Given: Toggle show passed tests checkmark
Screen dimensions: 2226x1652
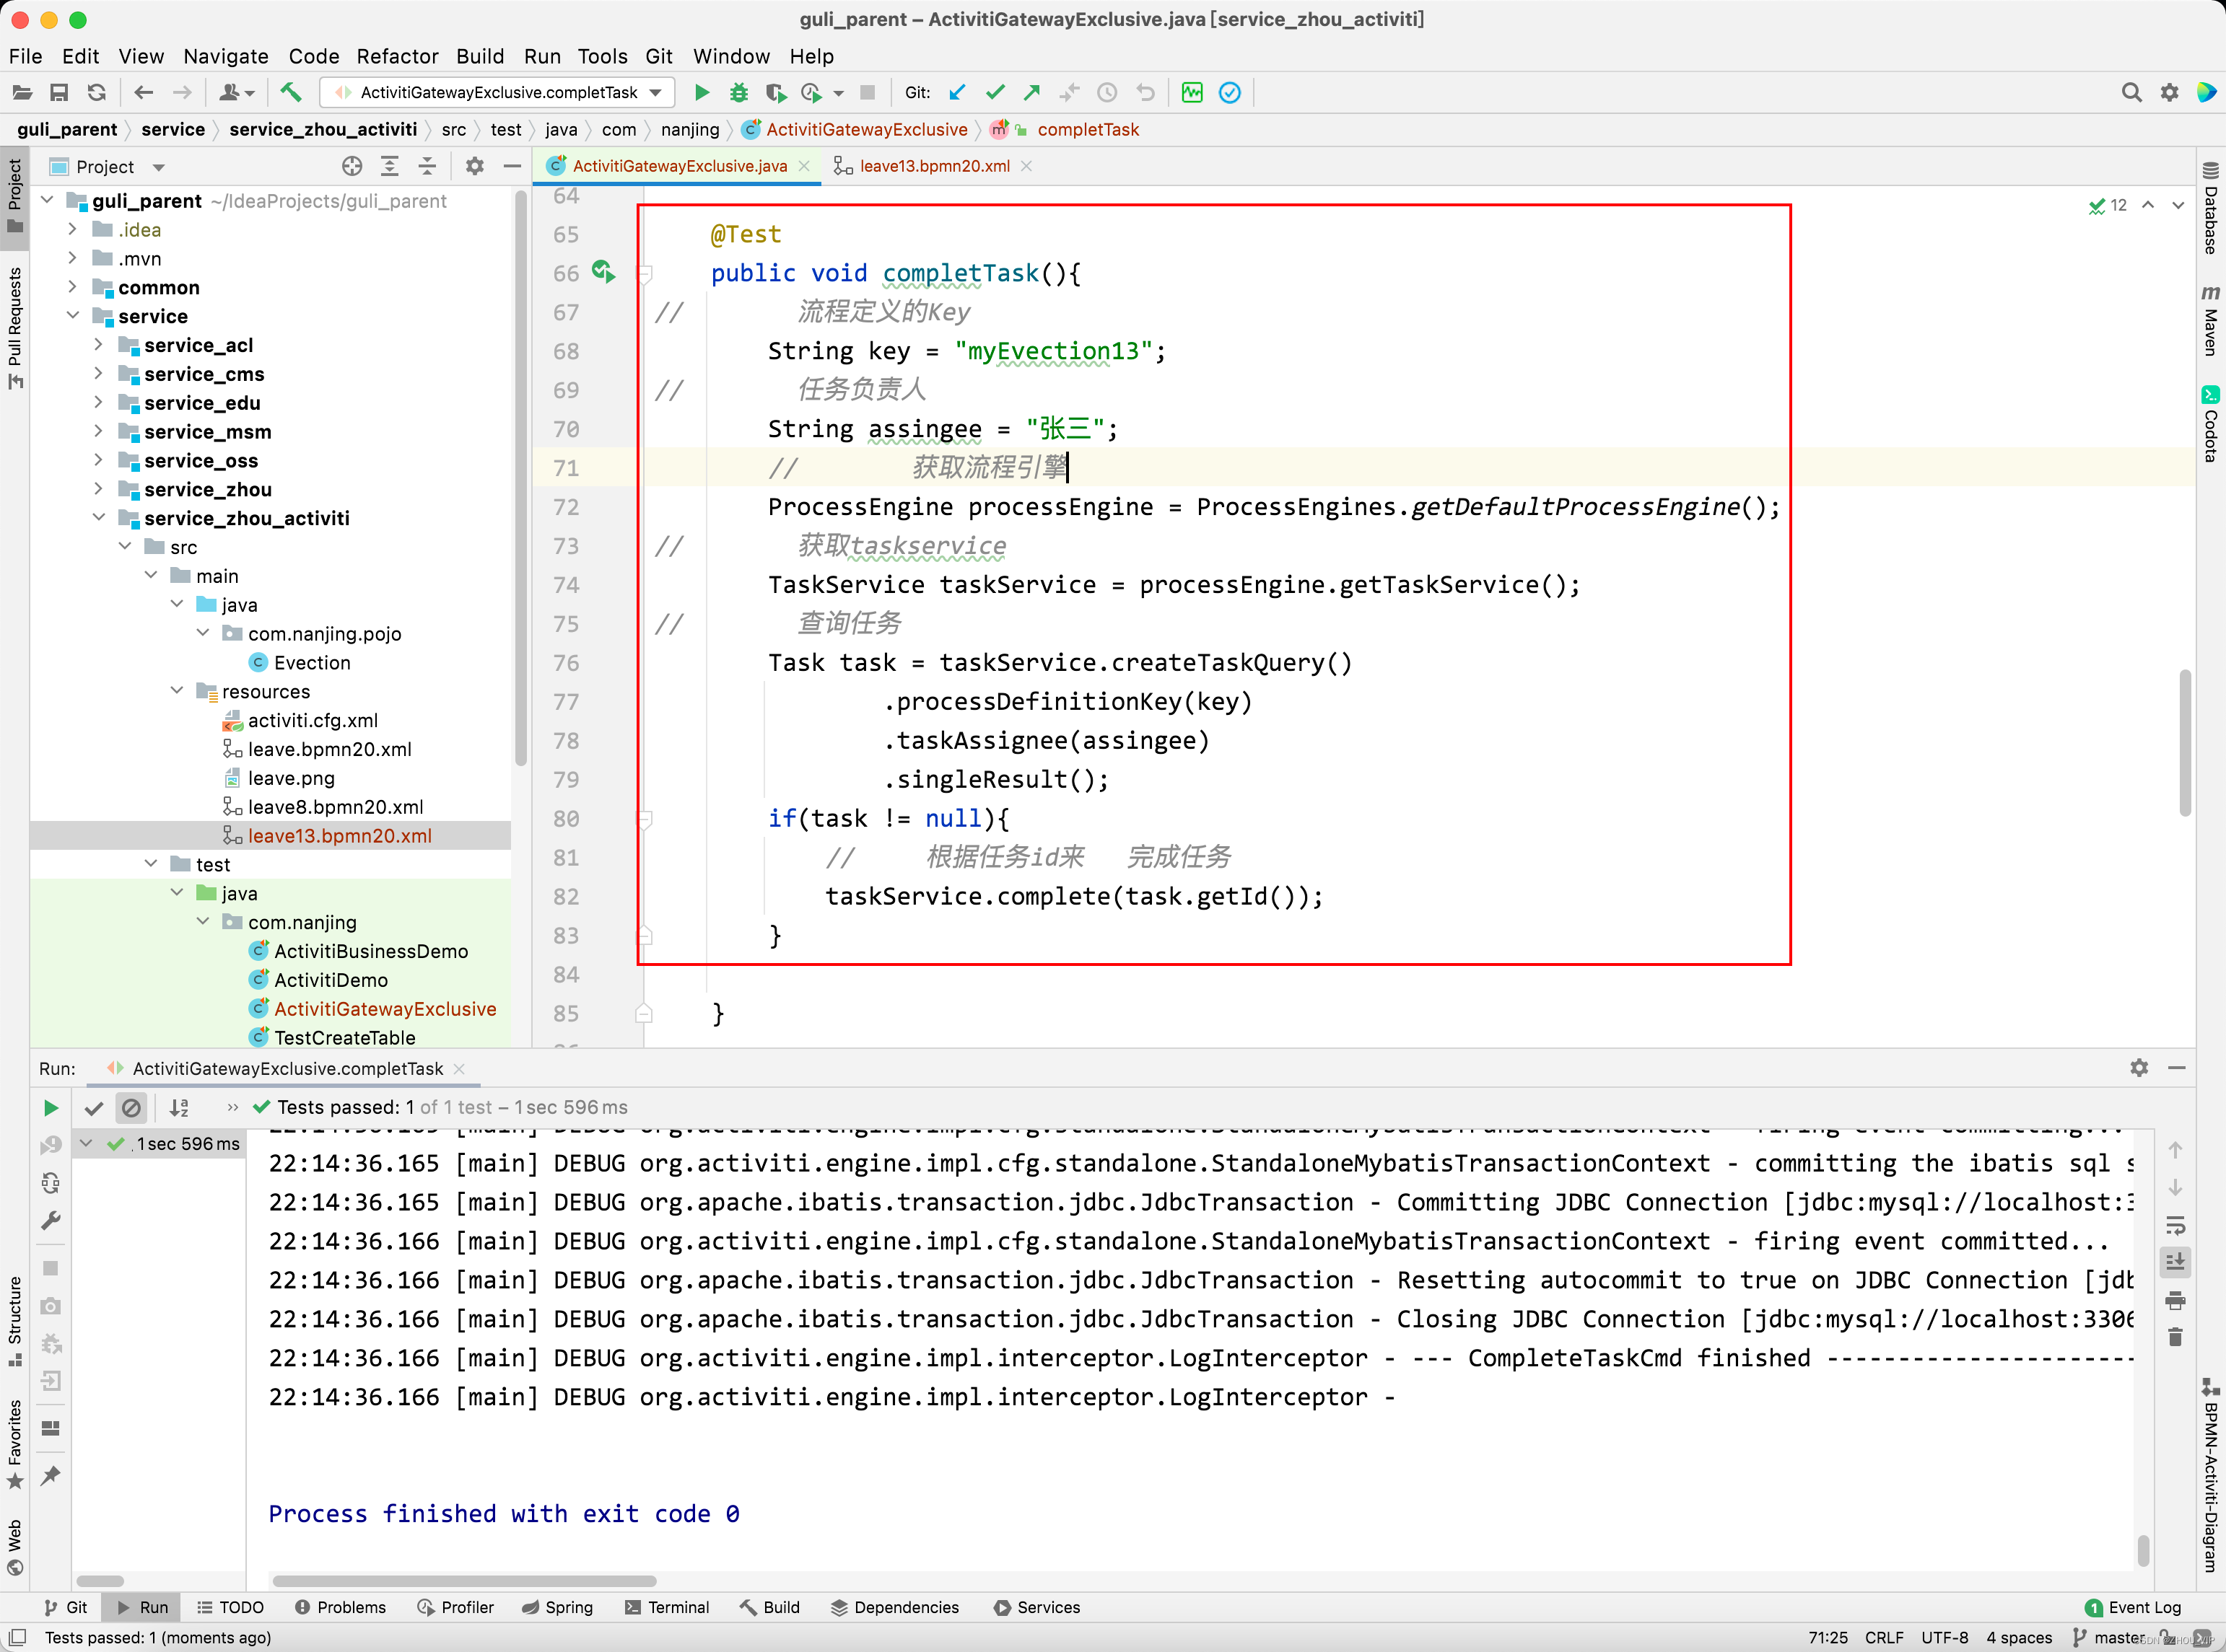Looking at the screenshot, I should tap(94, 1108).
